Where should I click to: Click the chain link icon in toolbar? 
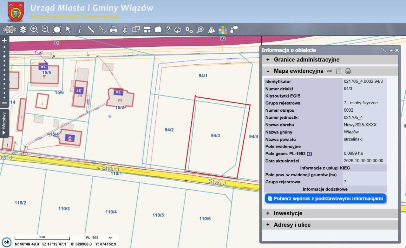click(x=102, y=29)
